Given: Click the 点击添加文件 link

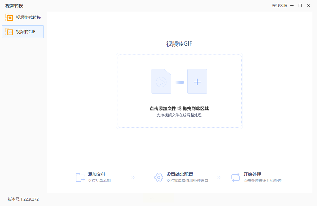Looking at the screenshot, I should 163,109.
